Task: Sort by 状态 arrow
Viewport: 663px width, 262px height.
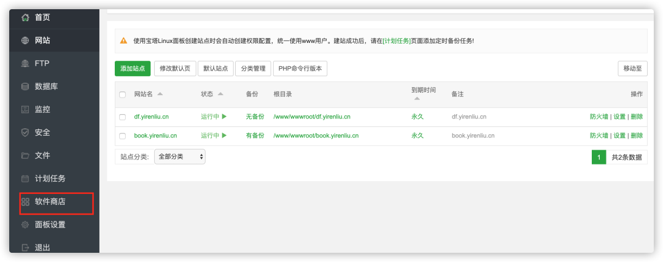Action: 220,94
